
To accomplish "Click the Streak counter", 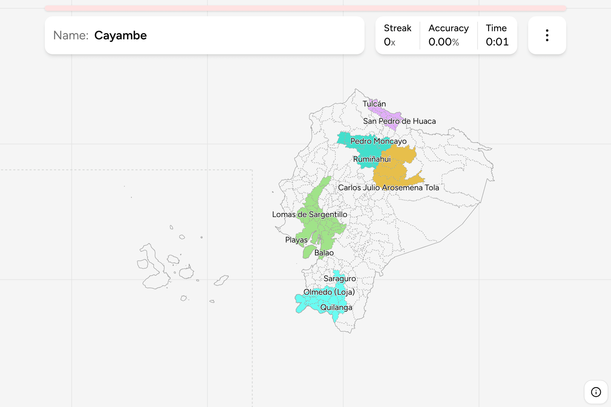I will click(x=397, y=35).
